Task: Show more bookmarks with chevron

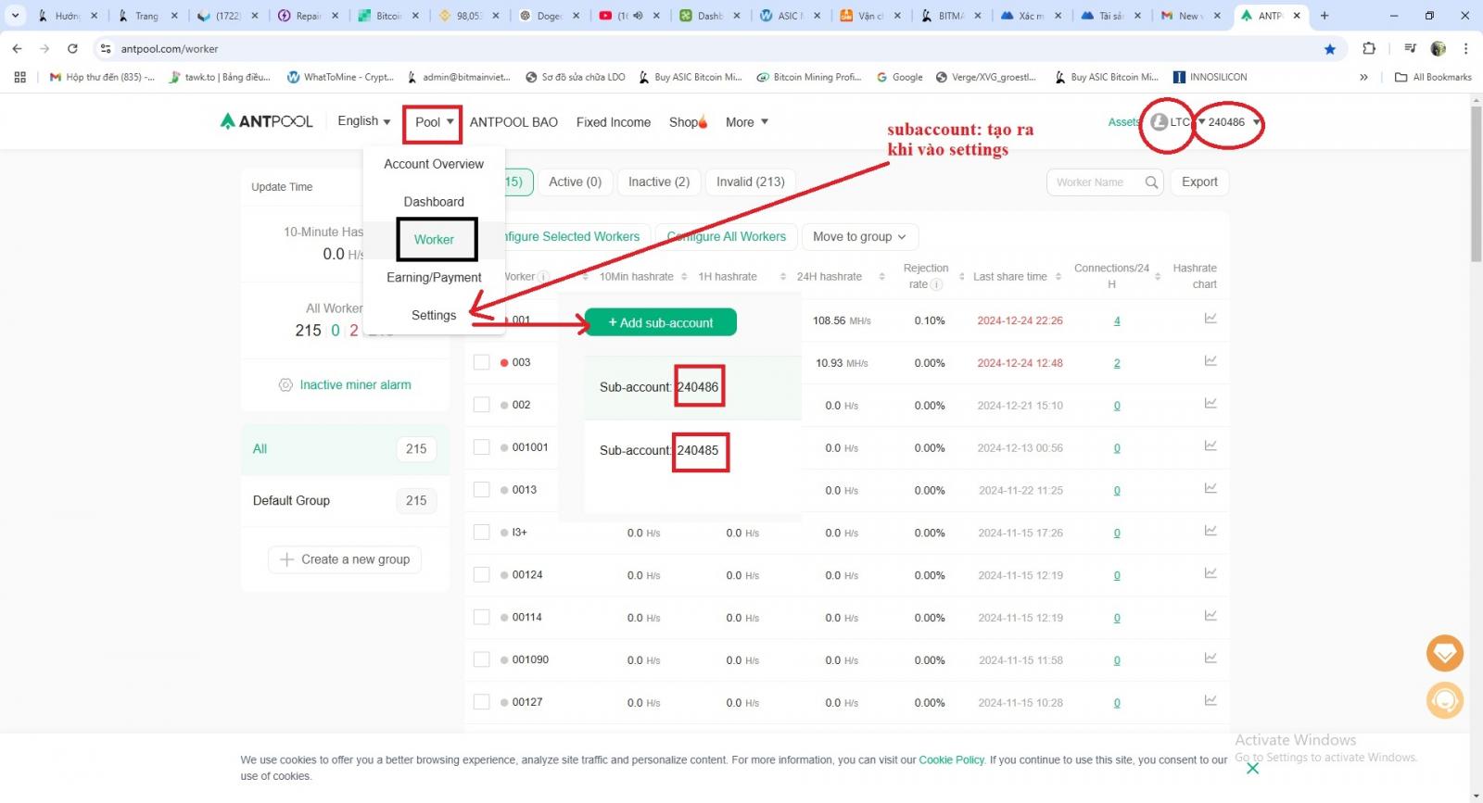Action: click(x=1363, y=77)
